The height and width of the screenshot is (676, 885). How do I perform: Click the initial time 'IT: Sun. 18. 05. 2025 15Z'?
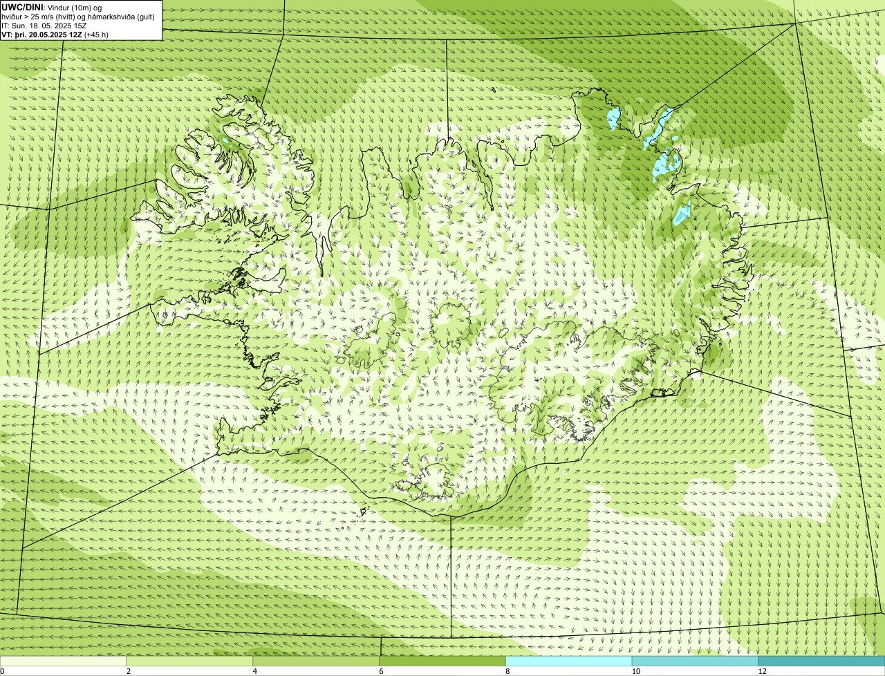(x=44, y=26)
